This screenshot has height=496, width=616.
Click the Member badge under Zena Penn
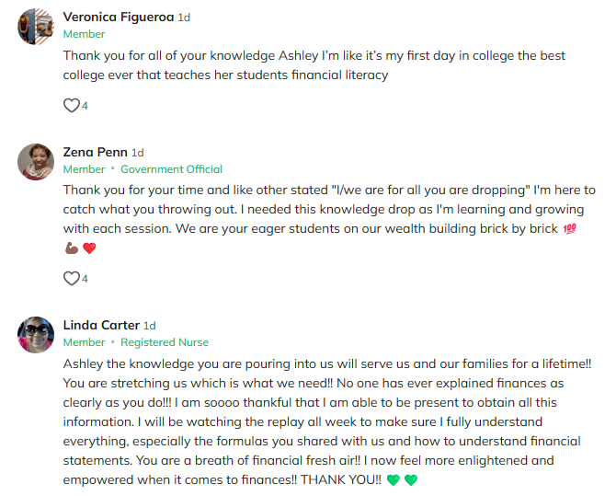coord(84,169)
